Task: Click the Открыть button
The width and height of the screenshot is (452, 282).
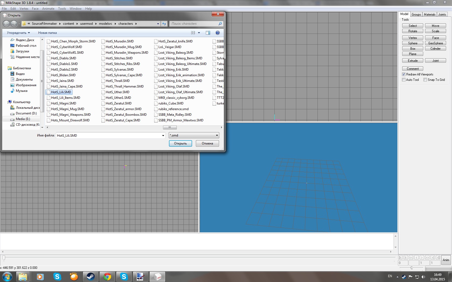Action: 180,143
